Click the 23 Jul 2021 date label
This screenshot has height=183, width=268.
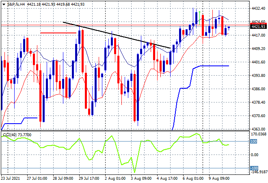coord(11,179)
